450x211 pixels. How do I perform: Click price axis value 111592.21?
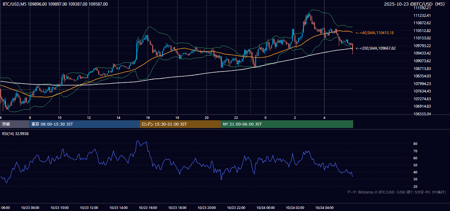(x=422, y=8)
